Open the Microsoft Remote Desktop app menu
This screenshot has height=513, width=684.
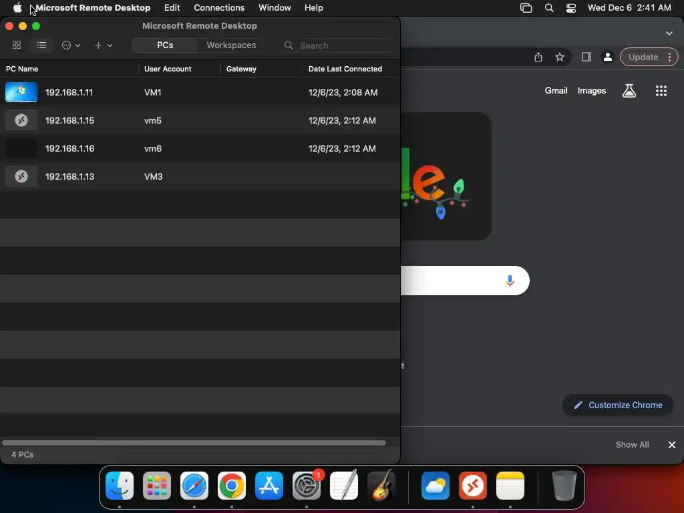(93, 7)
